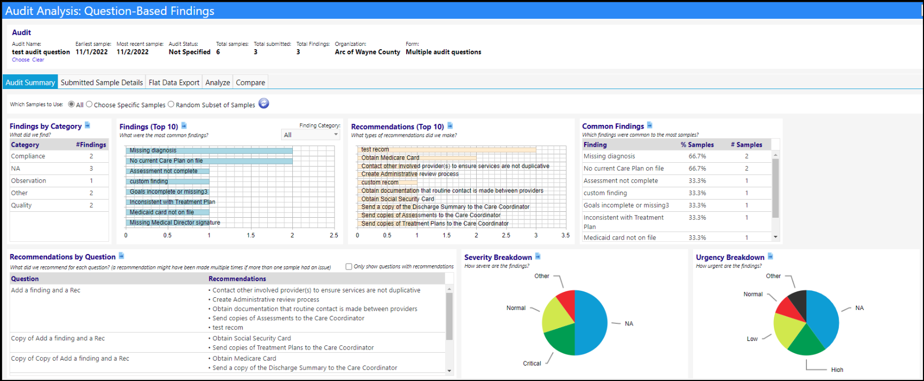Select Random Subset of Samples option
Viewport: 924px width, 381px height.
(x=171, y=105)
